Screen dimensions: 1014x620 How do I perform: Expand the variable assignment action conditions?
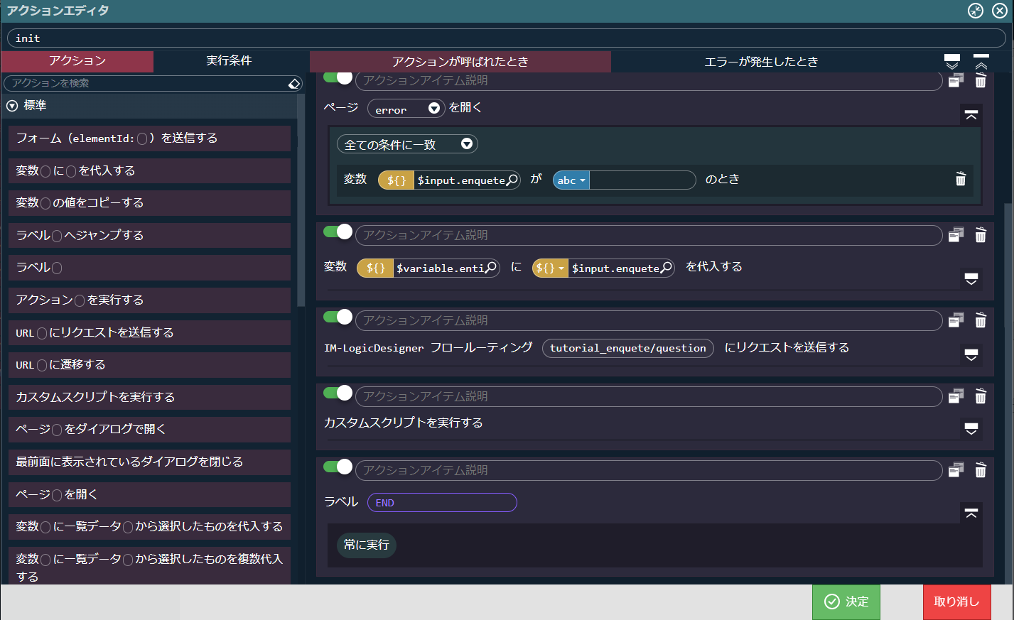971,278
